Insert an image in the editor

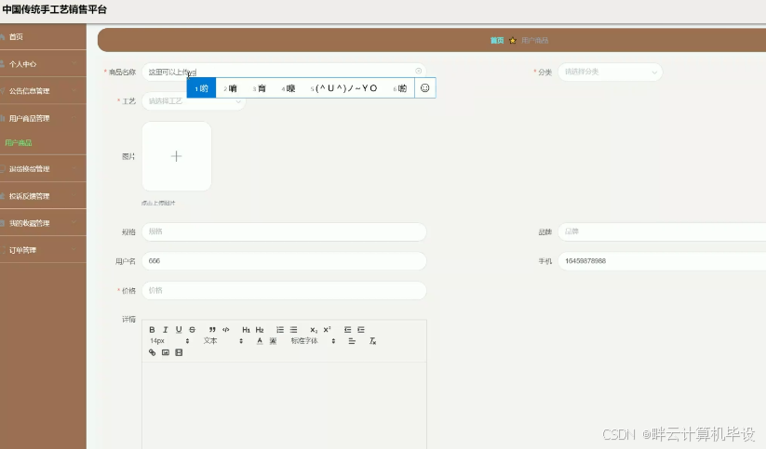pos(166,352)
